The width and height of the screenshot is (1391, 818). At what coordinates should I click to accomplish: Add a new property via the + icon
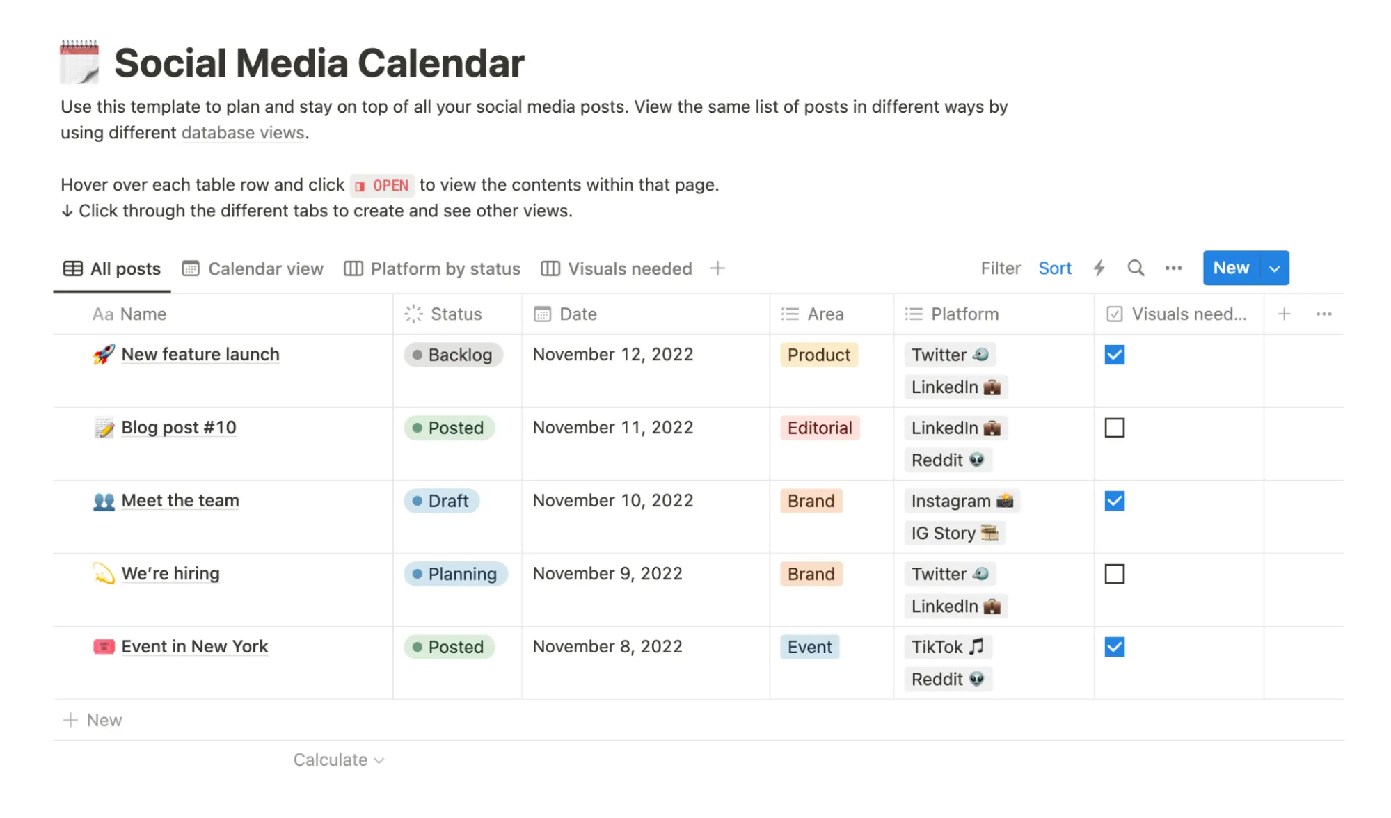(1284, 314)
